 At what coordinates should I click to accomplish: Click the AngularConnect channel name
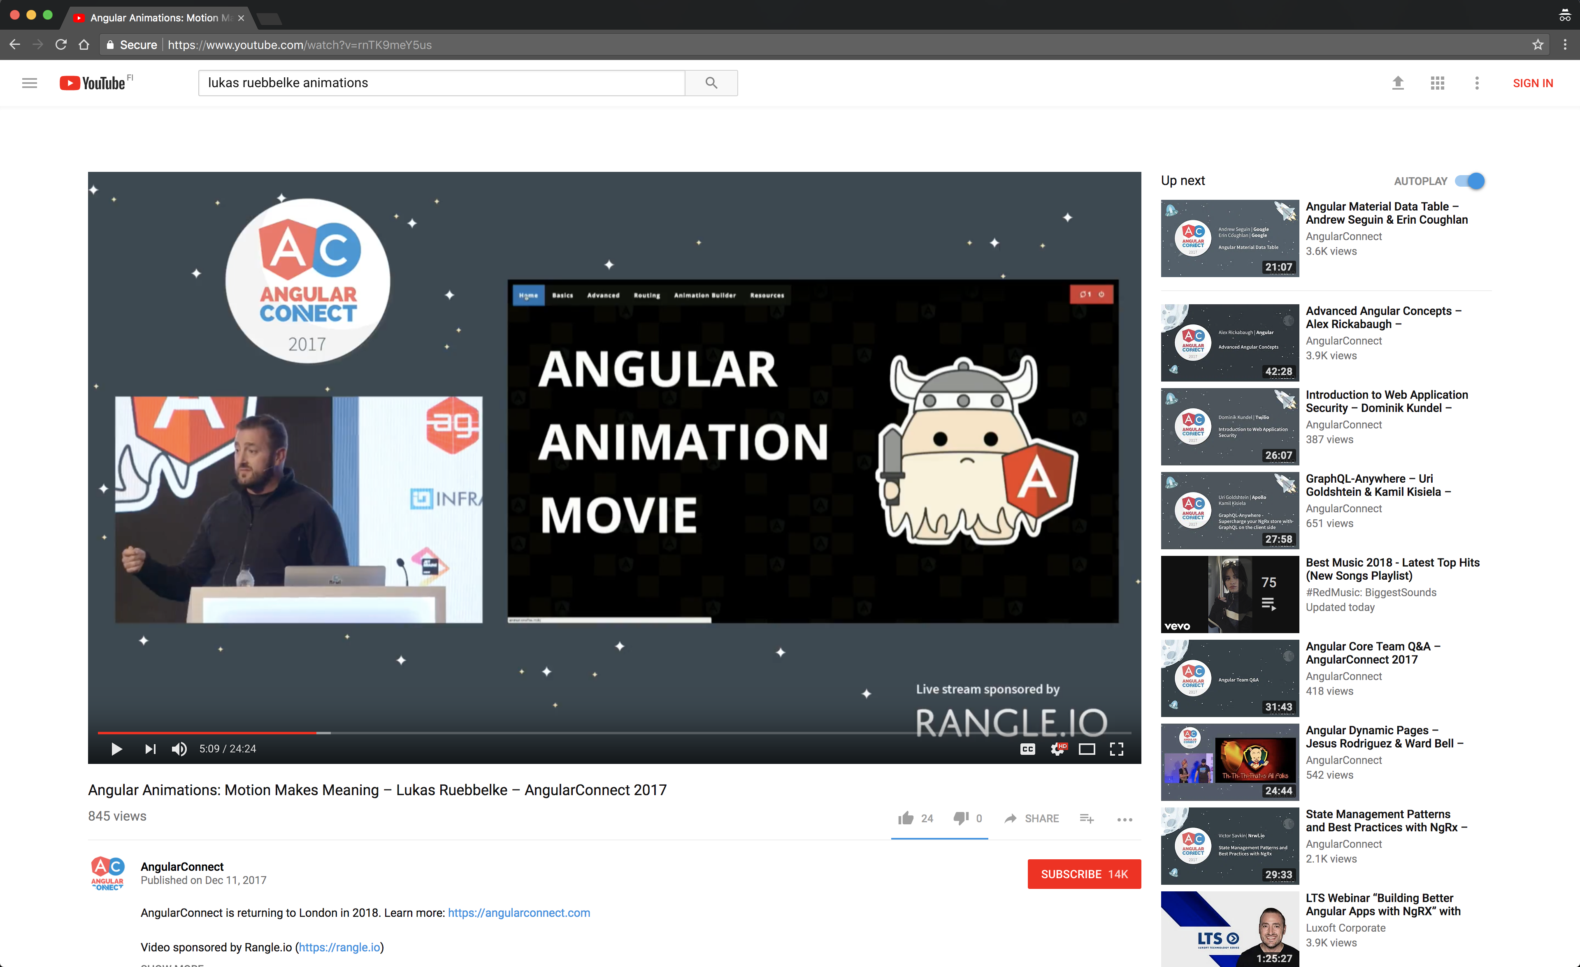pos(182,866)
